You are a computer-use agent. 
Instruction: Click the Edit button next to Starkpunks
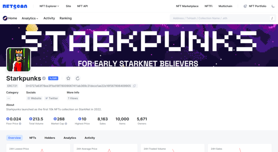[53, 78]
